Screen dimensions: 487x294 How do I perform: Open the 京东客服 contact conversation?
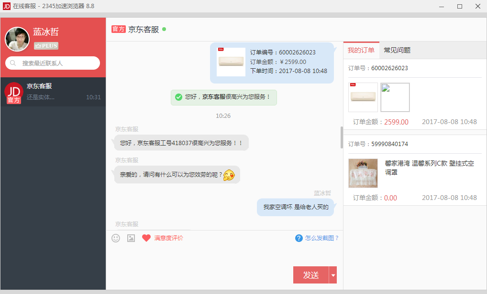tap(53, 92)
